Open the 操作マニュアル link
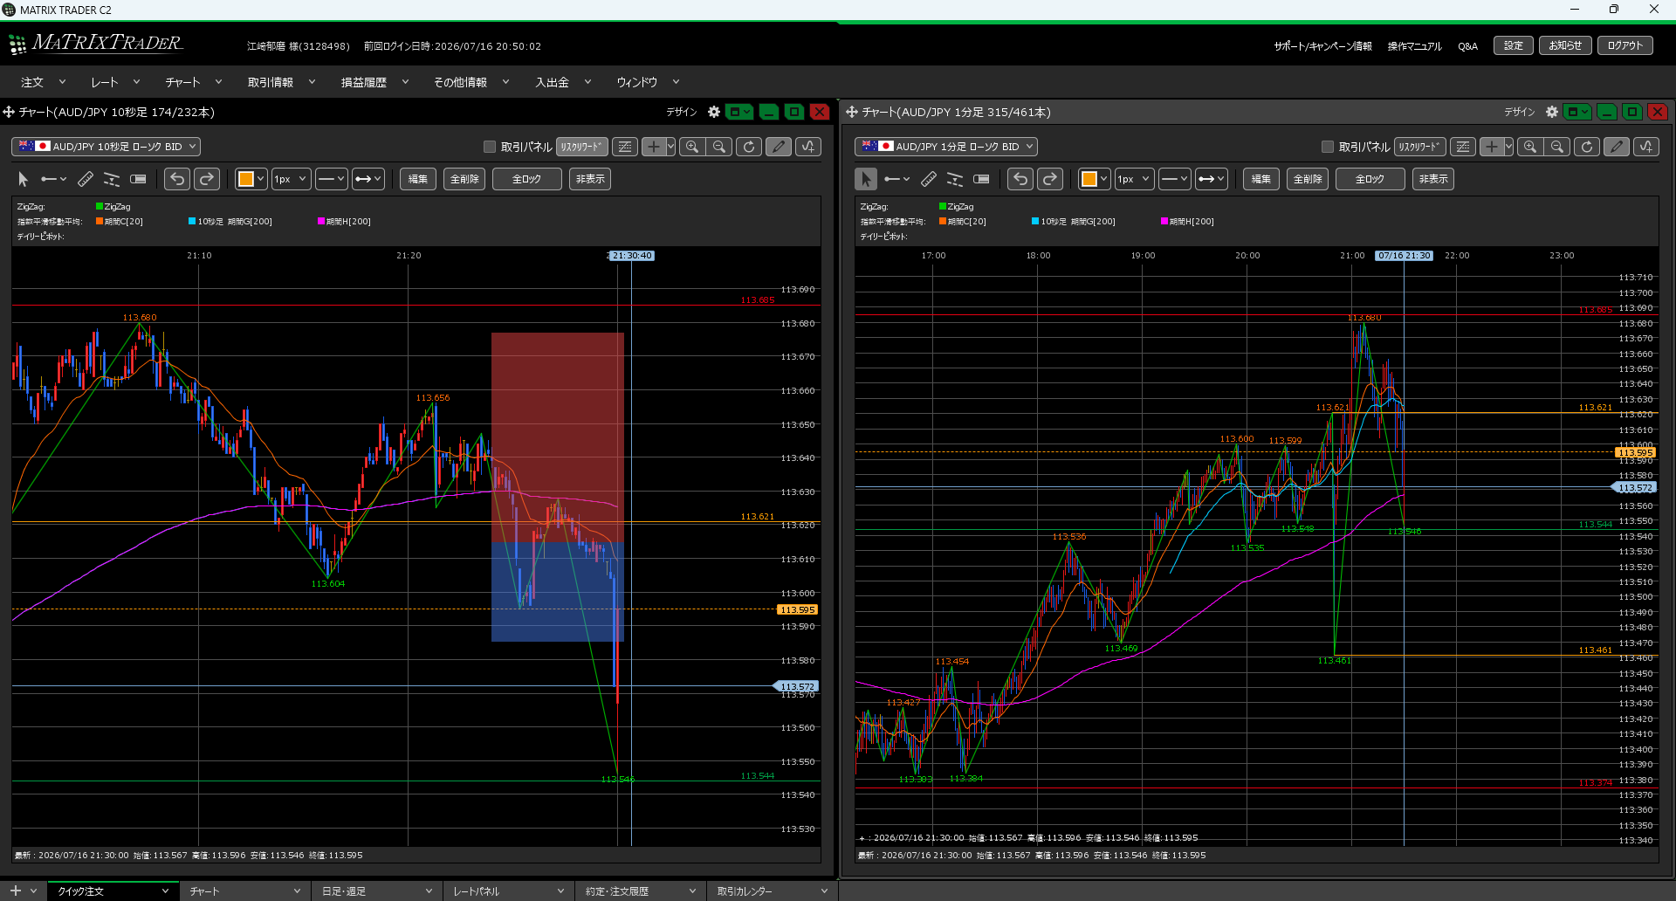 pos(1415,46)
